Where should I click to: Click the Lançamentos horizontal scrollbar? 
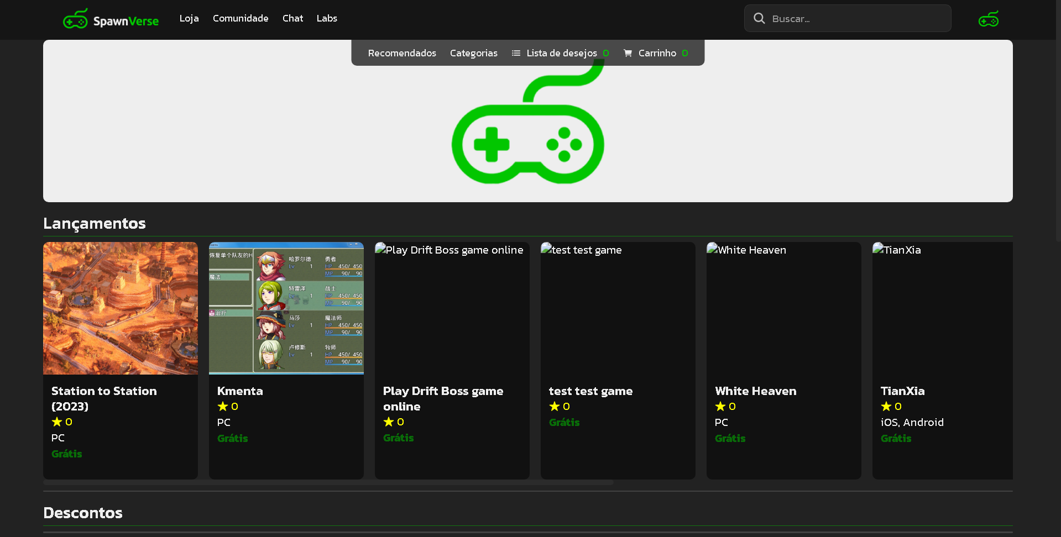(x=328, y=482)
